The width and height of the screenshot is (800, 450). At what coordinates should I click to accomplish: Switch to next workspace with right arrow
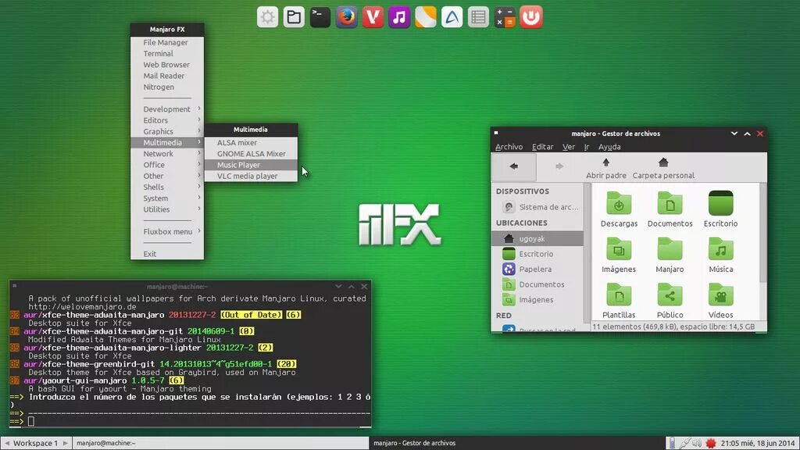(x=66, y=444)
